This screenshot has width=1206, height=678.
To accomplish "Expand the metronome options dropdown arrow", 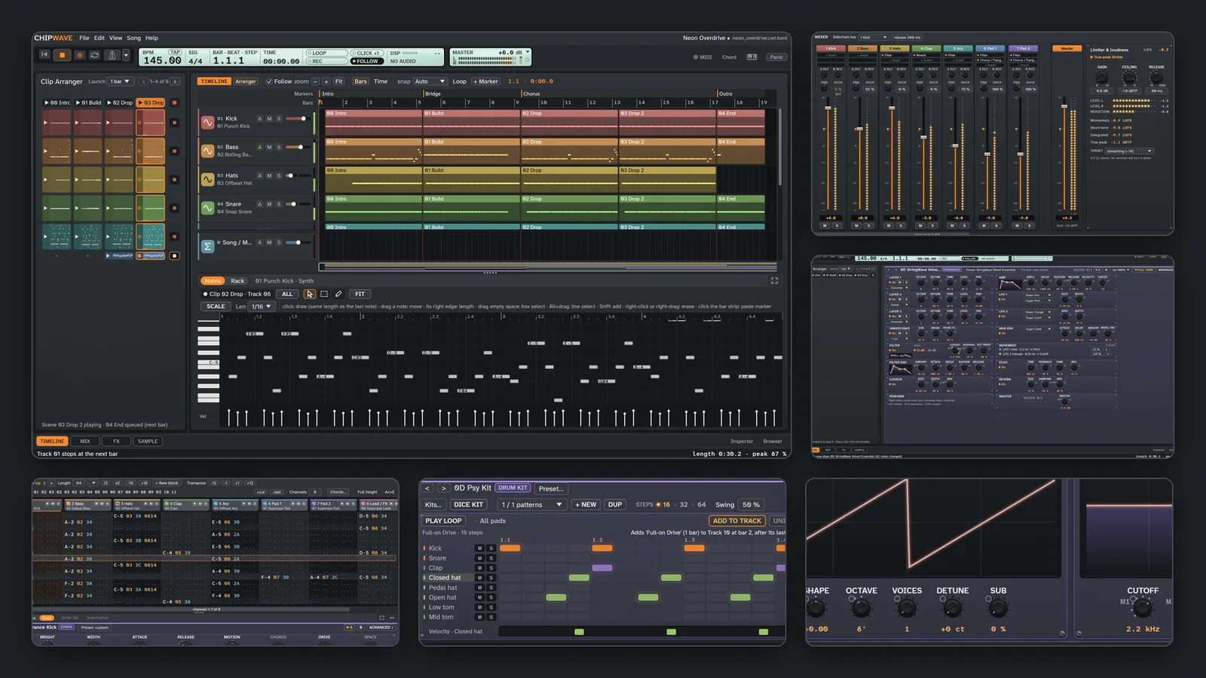I will pyautogui.click(x=126, y=55).
